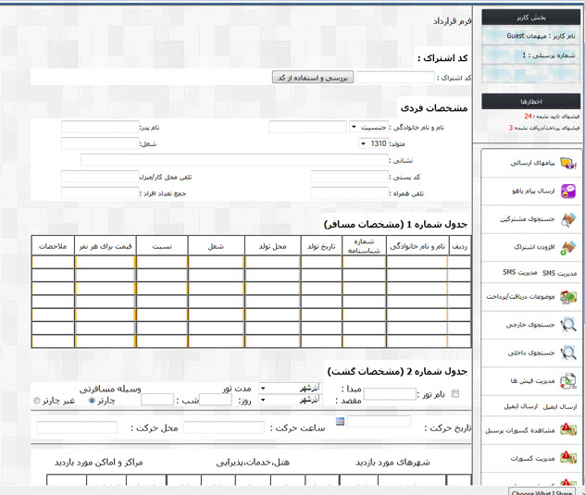The image size is (585, 495).
Task: Click the remarks (ملاحظات) column header
Action: (53, 246)
